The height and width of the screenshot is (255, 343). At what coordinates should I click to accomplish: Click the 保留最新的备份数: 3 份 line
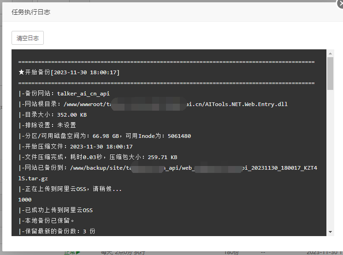pyautogui.click(x=57, y=231)
